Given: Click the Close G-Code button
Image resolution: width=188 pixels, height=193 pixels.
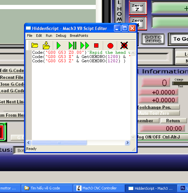Looking at the screenshot, I should [12, 84].
